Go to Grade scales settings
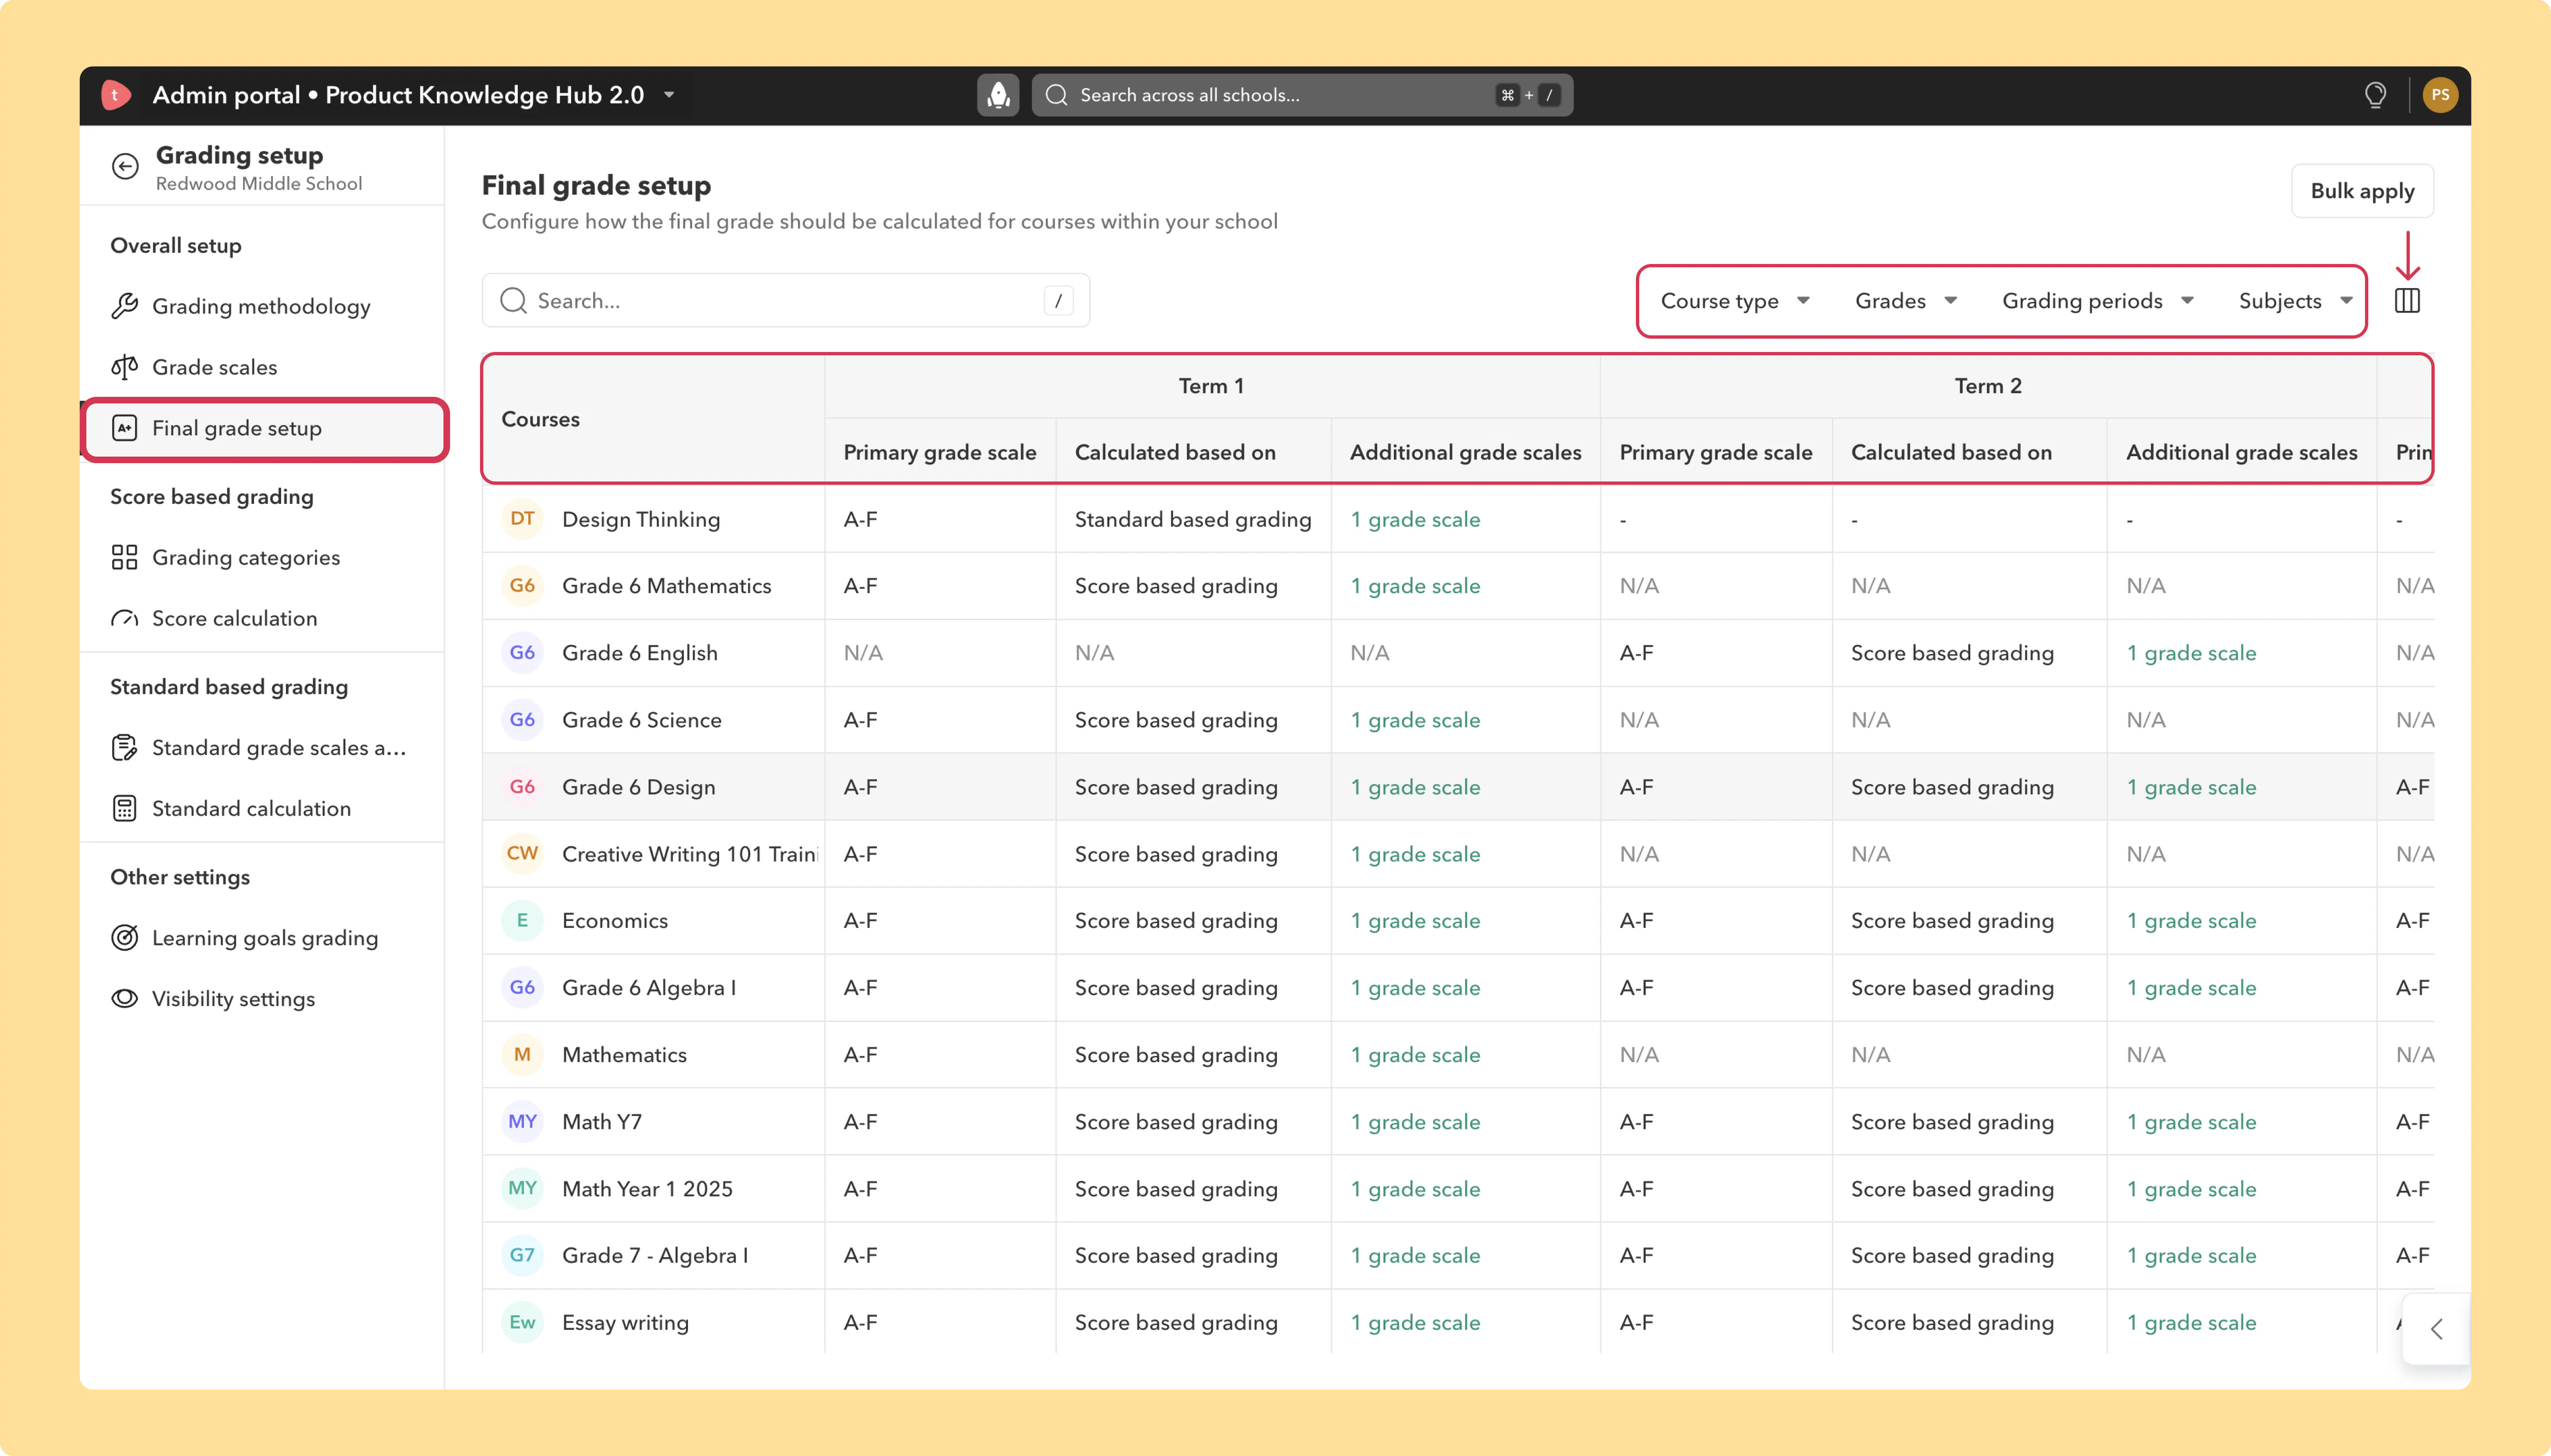This screenshot has height=1456, width=2551. [x=262, y=367]
